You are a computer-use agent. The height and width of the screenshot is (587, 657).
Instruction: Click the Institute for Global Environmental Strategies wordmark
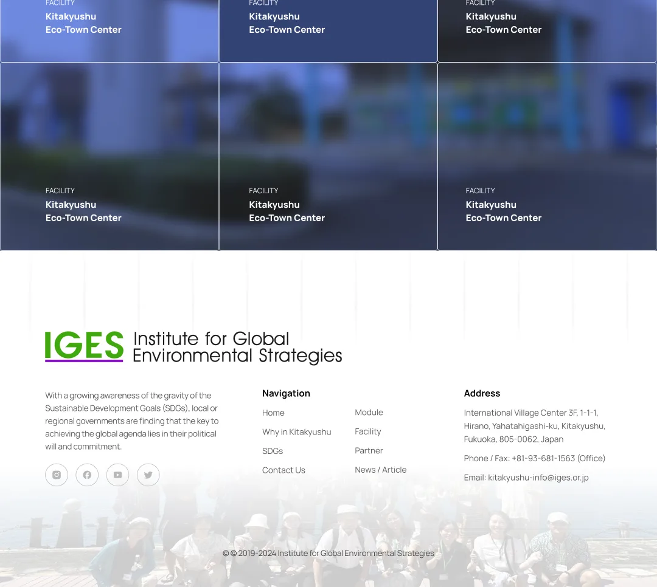[x=238, y=347]
